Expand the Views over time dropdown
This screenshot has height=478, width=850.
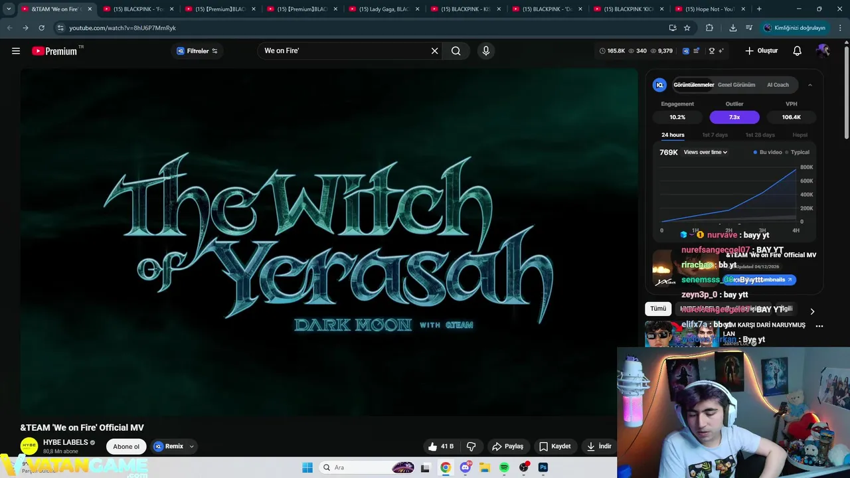pos(705,152)
